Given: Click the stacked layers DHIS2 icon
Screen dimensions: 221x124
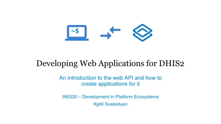Looking at the screenshot, I should click(142, 33).
